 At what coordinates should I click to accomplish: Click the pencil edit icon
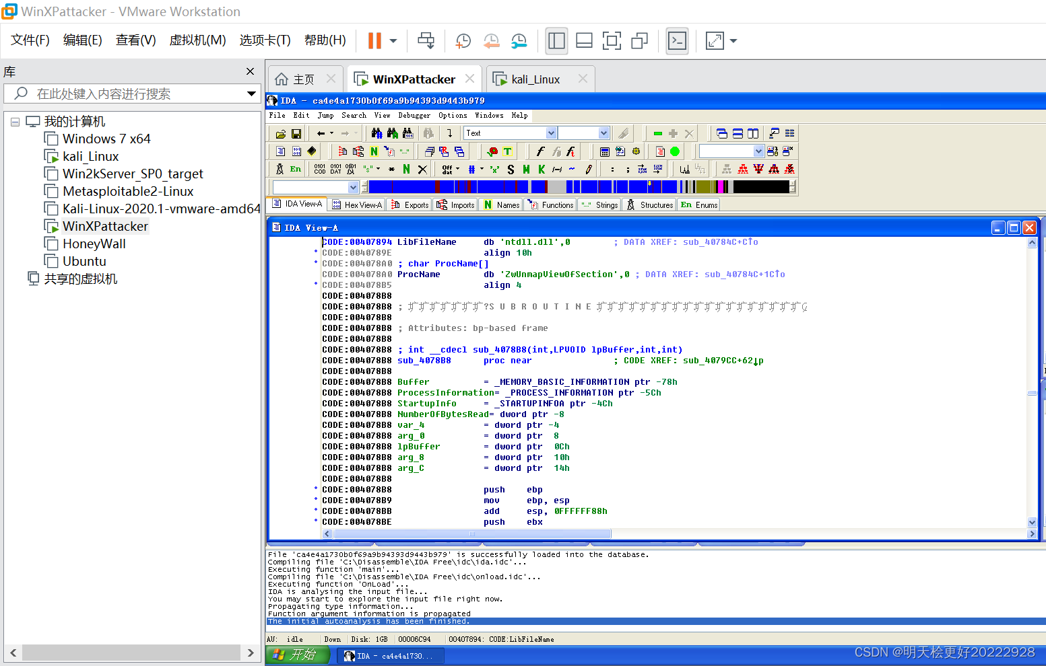point(589,169)
